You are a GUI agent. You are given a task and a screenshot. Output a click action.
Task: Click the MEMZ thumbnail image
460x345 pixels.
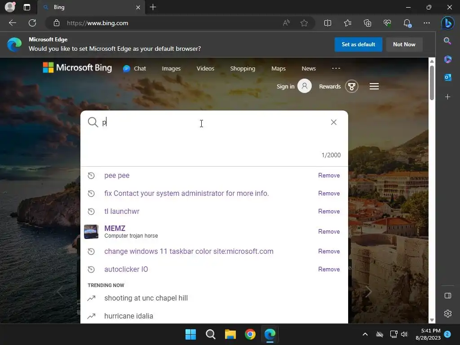[x=91, y=232]
